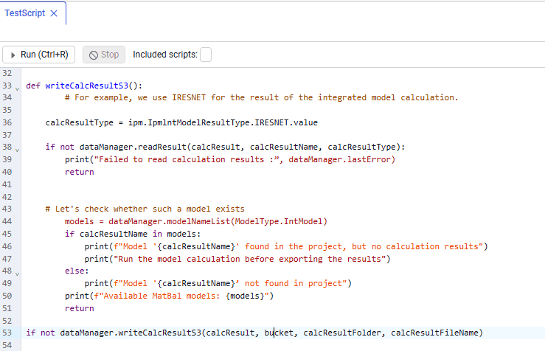
Task: Collapse the if block fold at line 38
Action: click(17, 150)
